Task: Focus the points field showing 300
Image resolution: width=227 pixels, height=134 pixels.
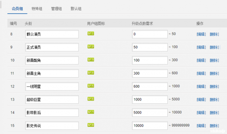Action: (149, 73)
